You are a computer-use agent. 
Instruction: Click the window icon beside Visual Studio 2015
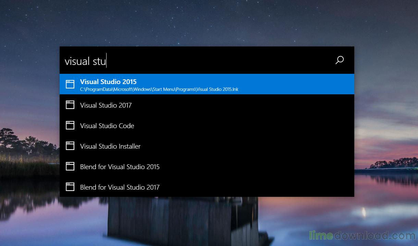pos(70,84)
